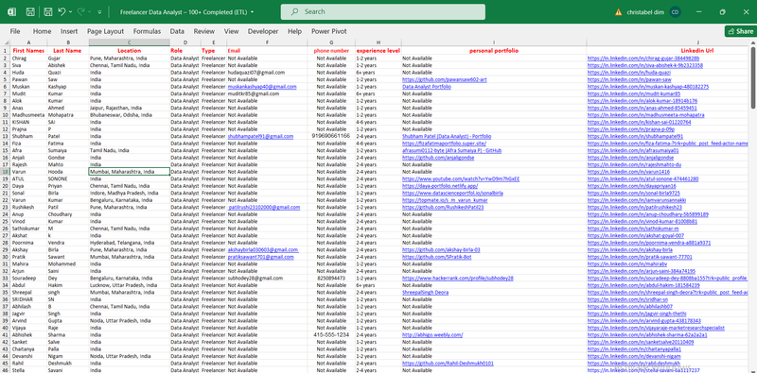This screenshot has height=373, width=757.
Task: Click the Save icon beside the Undo arrow
Action: click(x=48, y=11)
